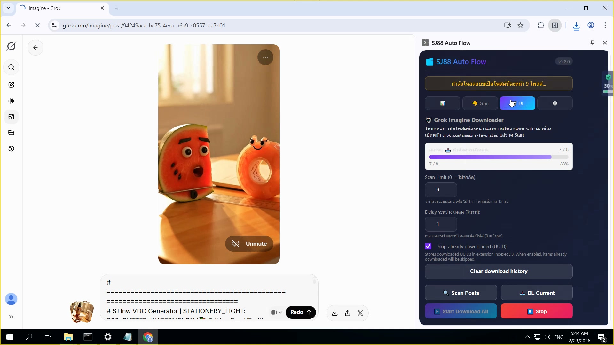The width and height of the screenshot is (614, 345).
Task: Share the post via share icon
Action: (x=348, y=313)
